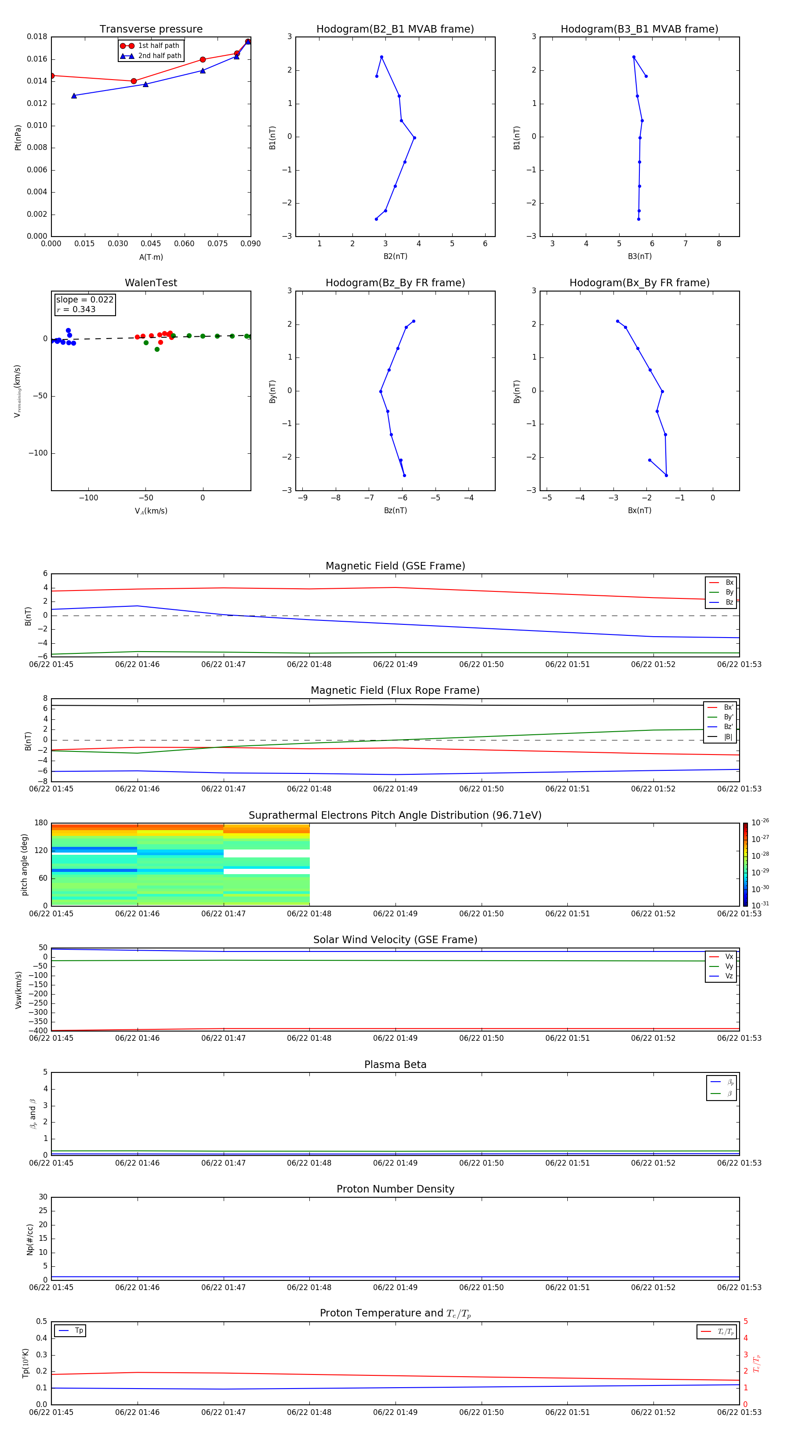Click the "Transverse pressure" plot title
This screenshot has height=1451, width=791.
151,29
